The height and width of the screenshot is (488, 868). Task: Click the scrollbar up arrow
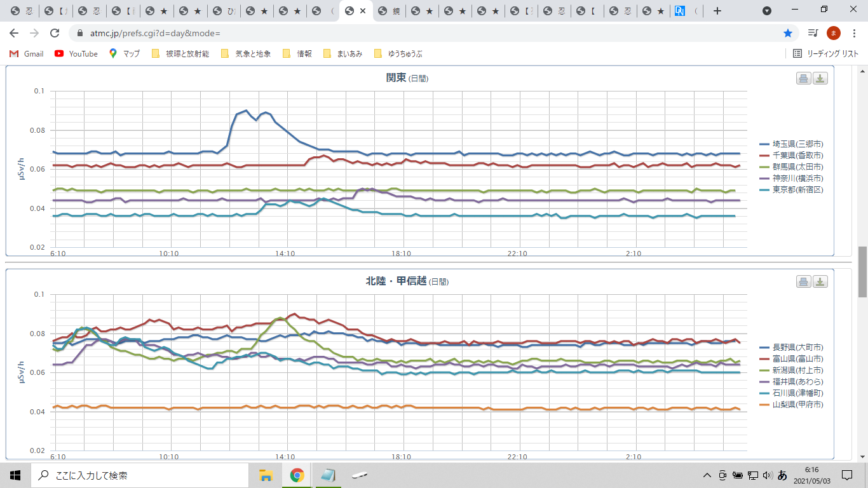tap(862, 71)
